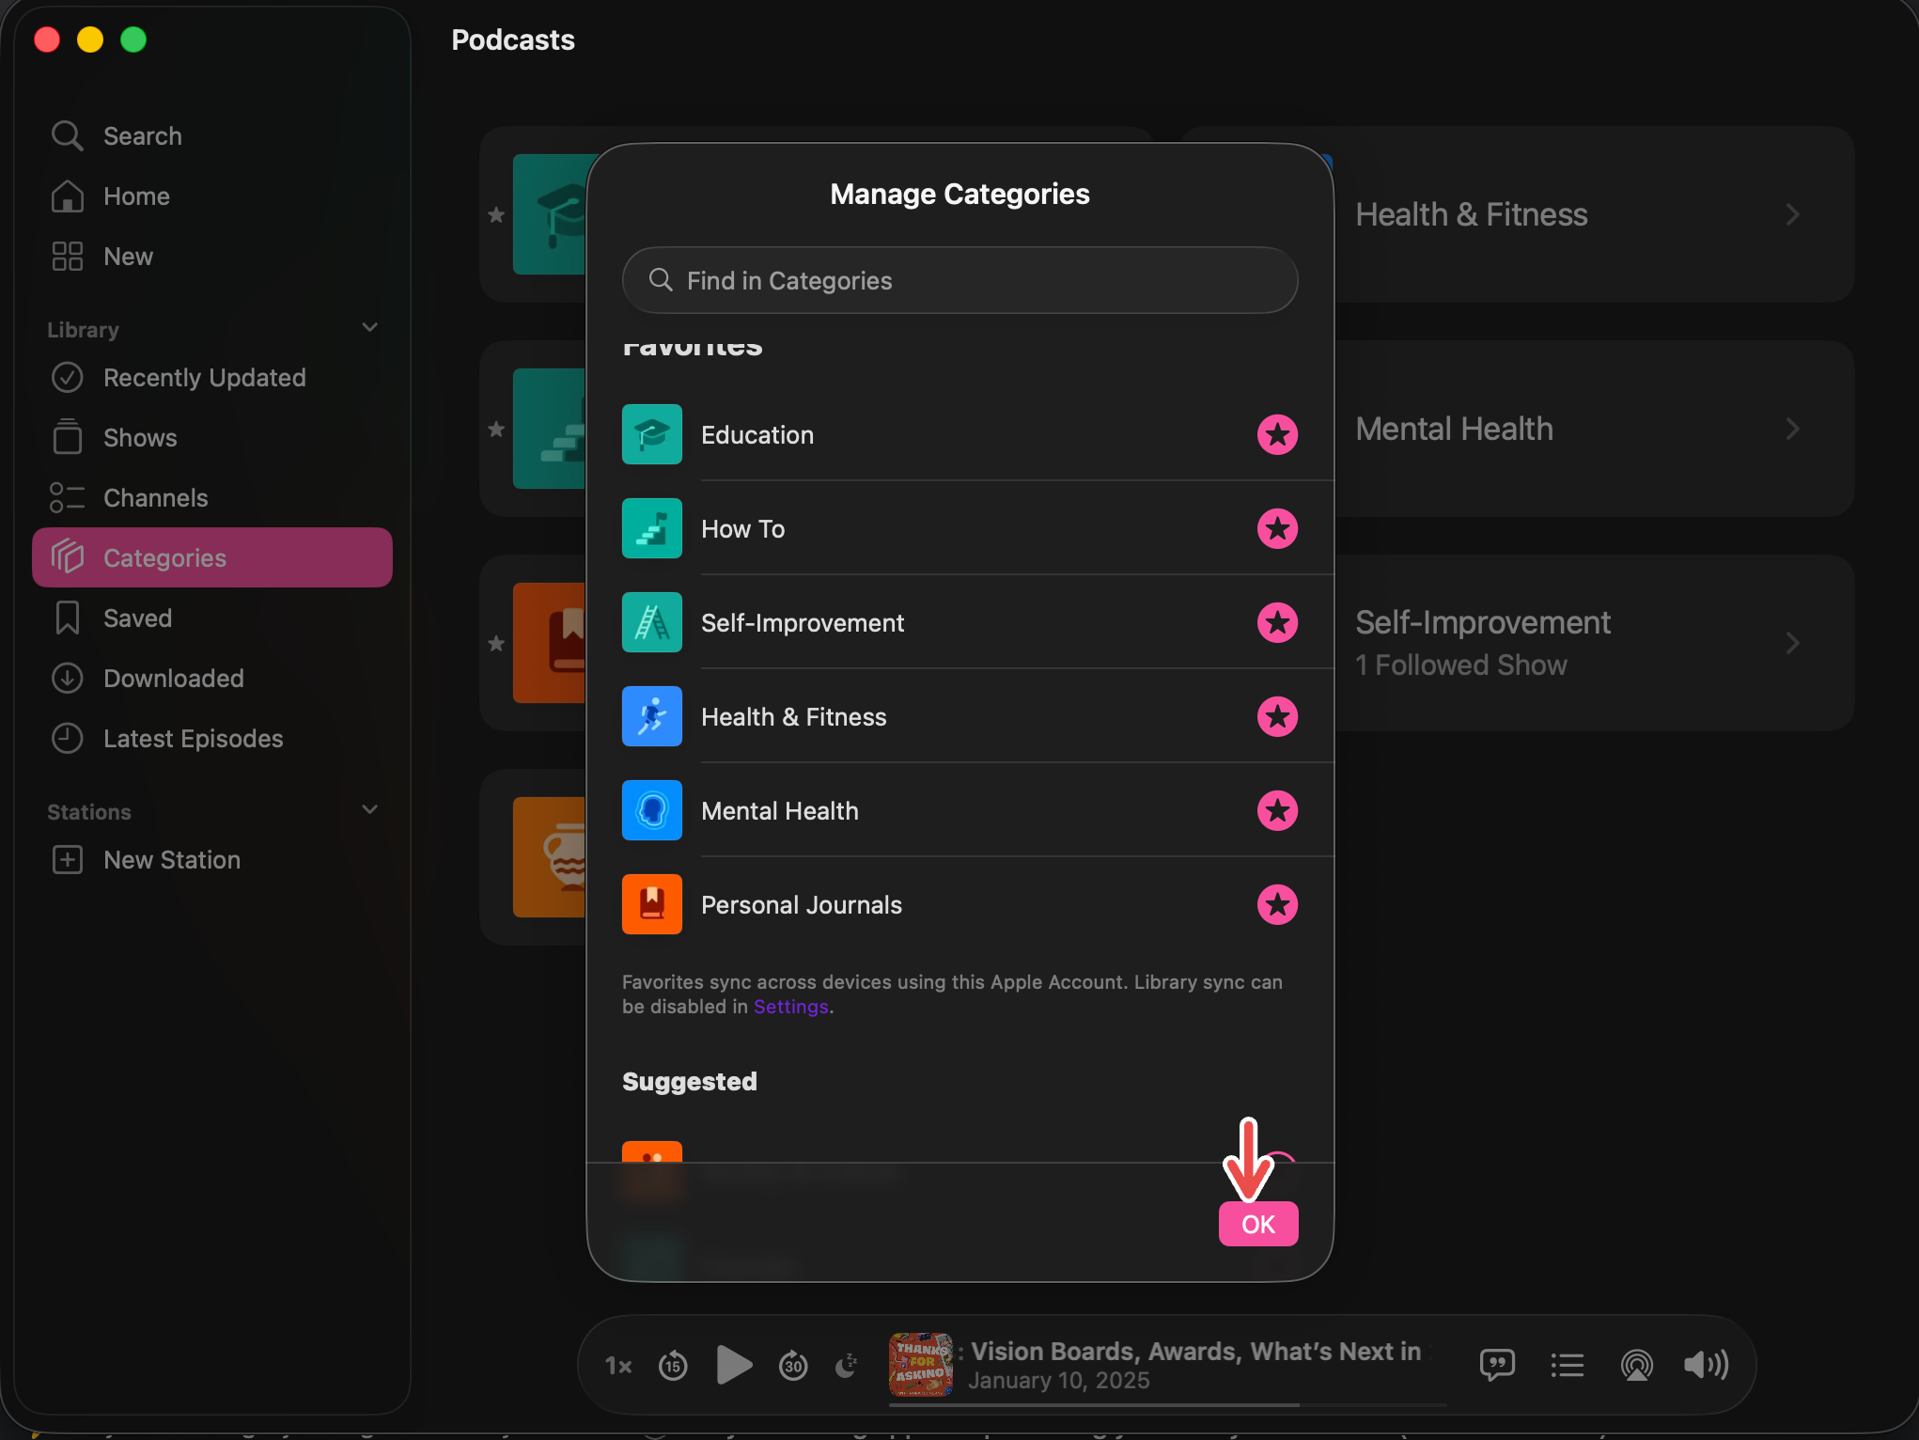Open Search in the sidebar

(212, 136)
